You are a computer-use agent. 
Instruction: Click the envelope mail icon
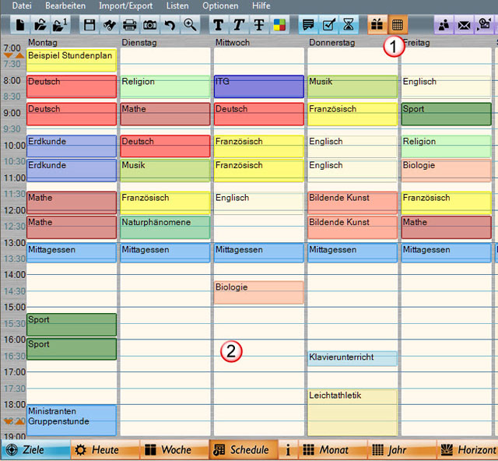coord(465,25)
